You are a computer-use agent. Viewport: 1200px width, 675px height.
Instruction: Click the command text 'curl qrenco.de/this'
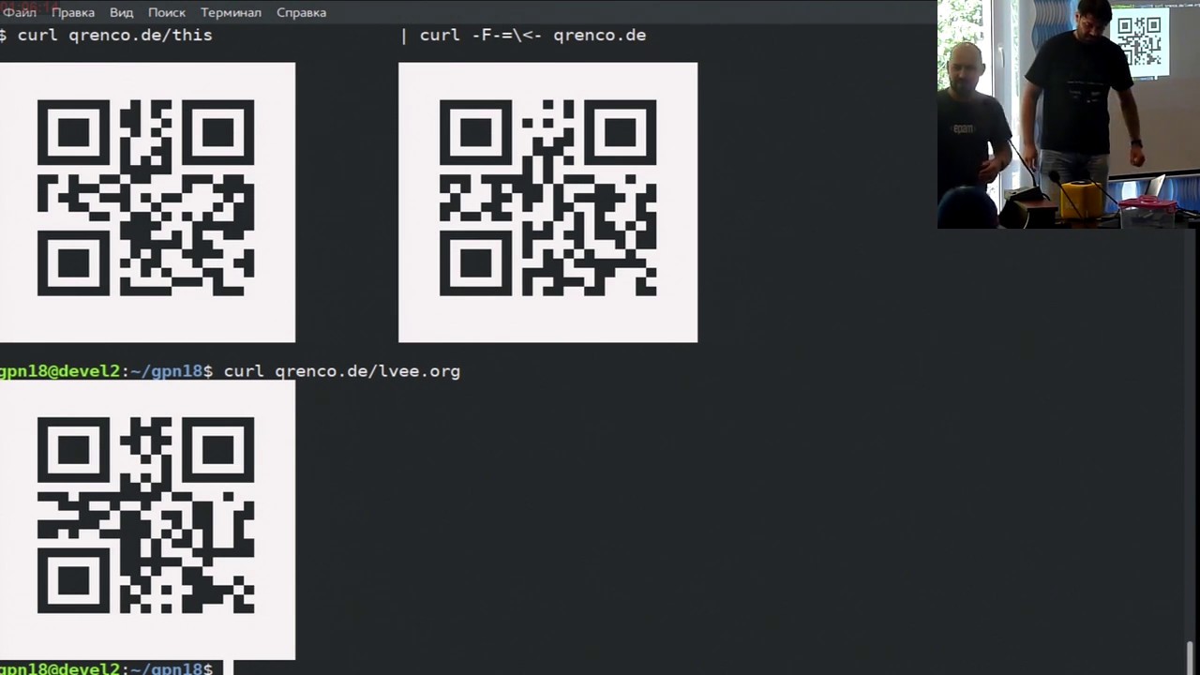114,35
